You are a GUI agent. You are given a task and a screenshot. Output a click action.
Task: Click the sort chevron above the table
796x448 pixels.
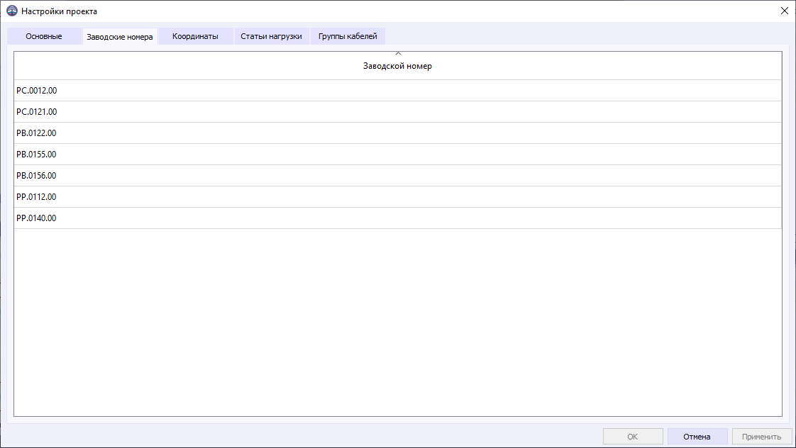click(398, 52)
